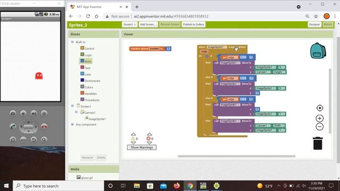
Task: Open the Canvas1 Height property dropdown
Action: 279,72
